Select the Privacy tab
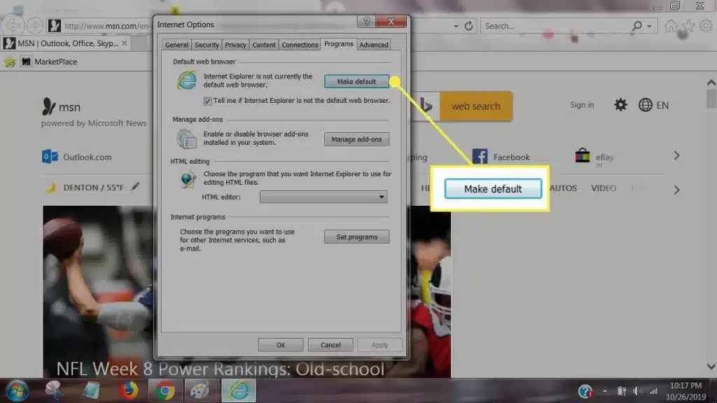 [235, 45]
